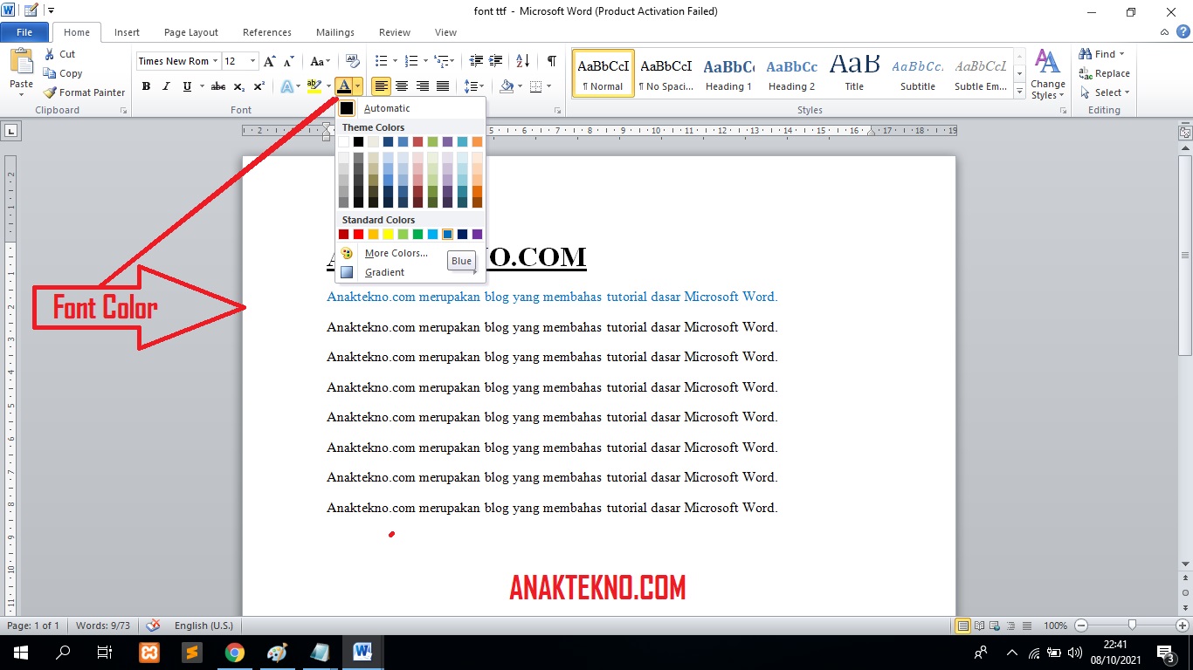The image size is (1193, 670).
Task: Expand the Paste options arrow
Action: 21,94
